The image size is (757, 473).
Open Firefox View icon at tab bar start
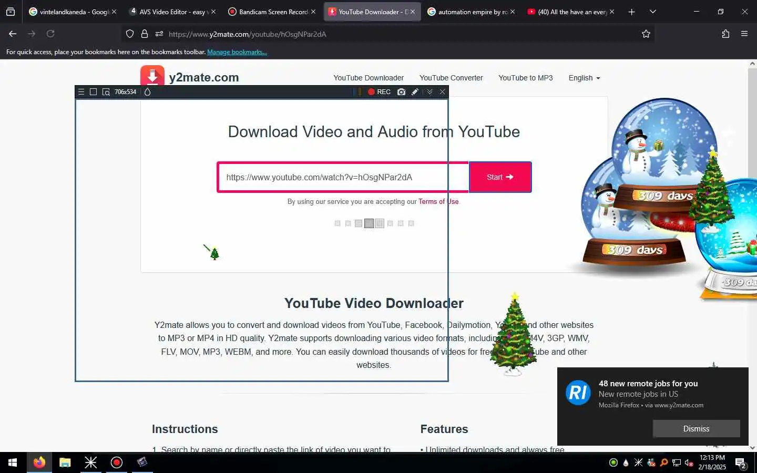(x=11, y=12)
